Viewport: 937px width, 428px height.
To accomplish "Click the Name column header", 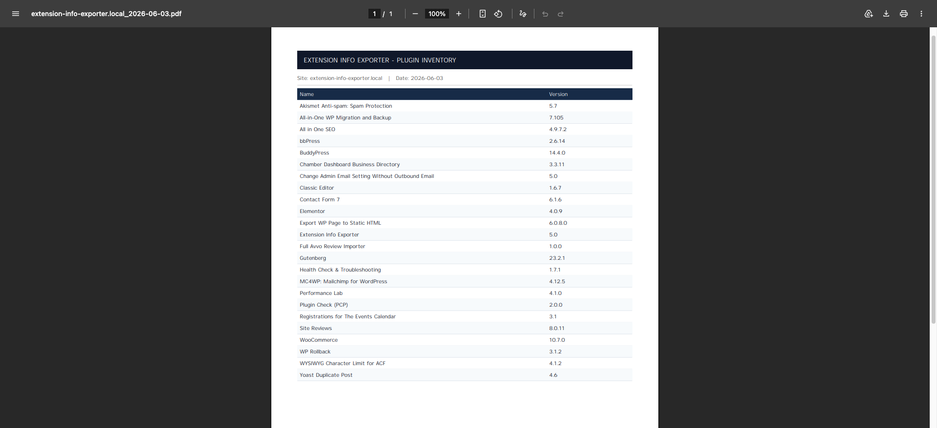I will tap(306, 94).
